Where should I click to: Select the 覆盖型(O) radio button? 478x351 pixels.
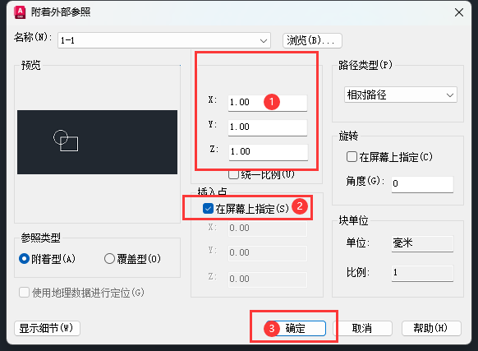(x=109, y=259)
